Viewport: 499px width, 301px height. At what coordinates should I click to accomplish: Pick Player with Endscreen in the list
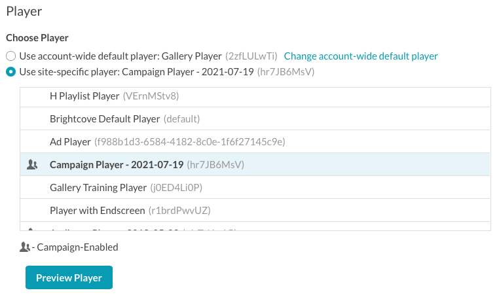(x=255, y=211)
